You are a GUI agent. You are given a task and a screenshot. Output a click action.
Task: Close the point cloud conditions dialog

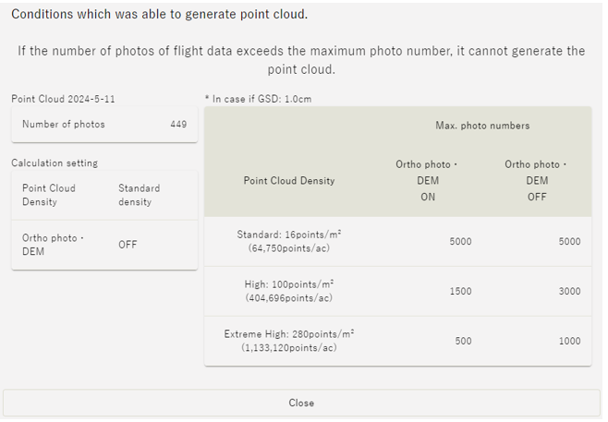[x=301, y=403]
